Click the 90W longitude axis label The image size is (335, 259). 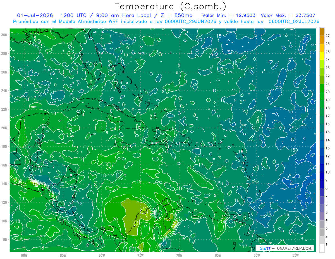(x=24, y=255)
